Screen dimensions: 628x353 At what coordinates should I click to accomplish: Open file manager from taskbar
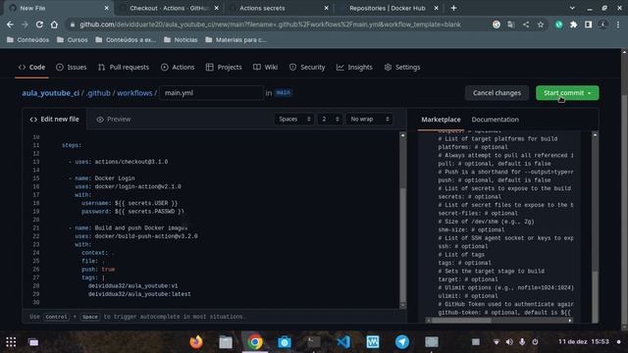(226, 342)
